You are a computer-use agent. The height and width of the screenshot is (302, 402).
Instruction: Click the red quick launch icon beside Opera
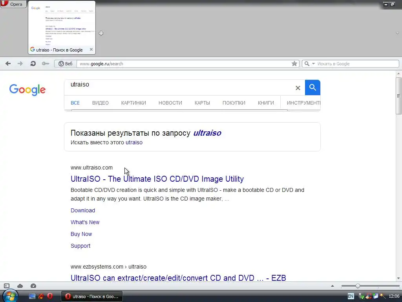pyautogui.click(x=41, y=296)
